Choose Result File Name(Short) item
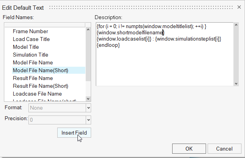 pos(41,86)
